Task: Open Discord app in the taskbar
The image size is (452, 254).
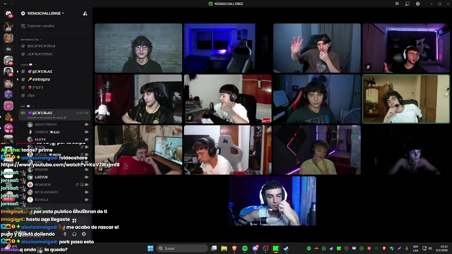Action: coord(255,248)
